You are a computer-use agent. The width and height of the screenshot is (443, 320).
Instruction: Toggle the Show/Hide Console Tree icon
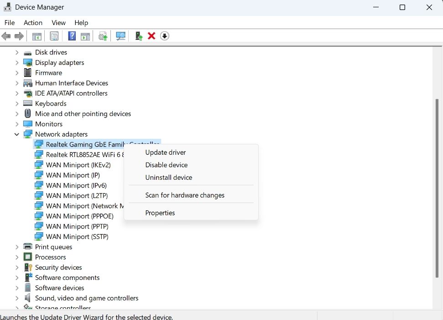(x=37, y=36)
